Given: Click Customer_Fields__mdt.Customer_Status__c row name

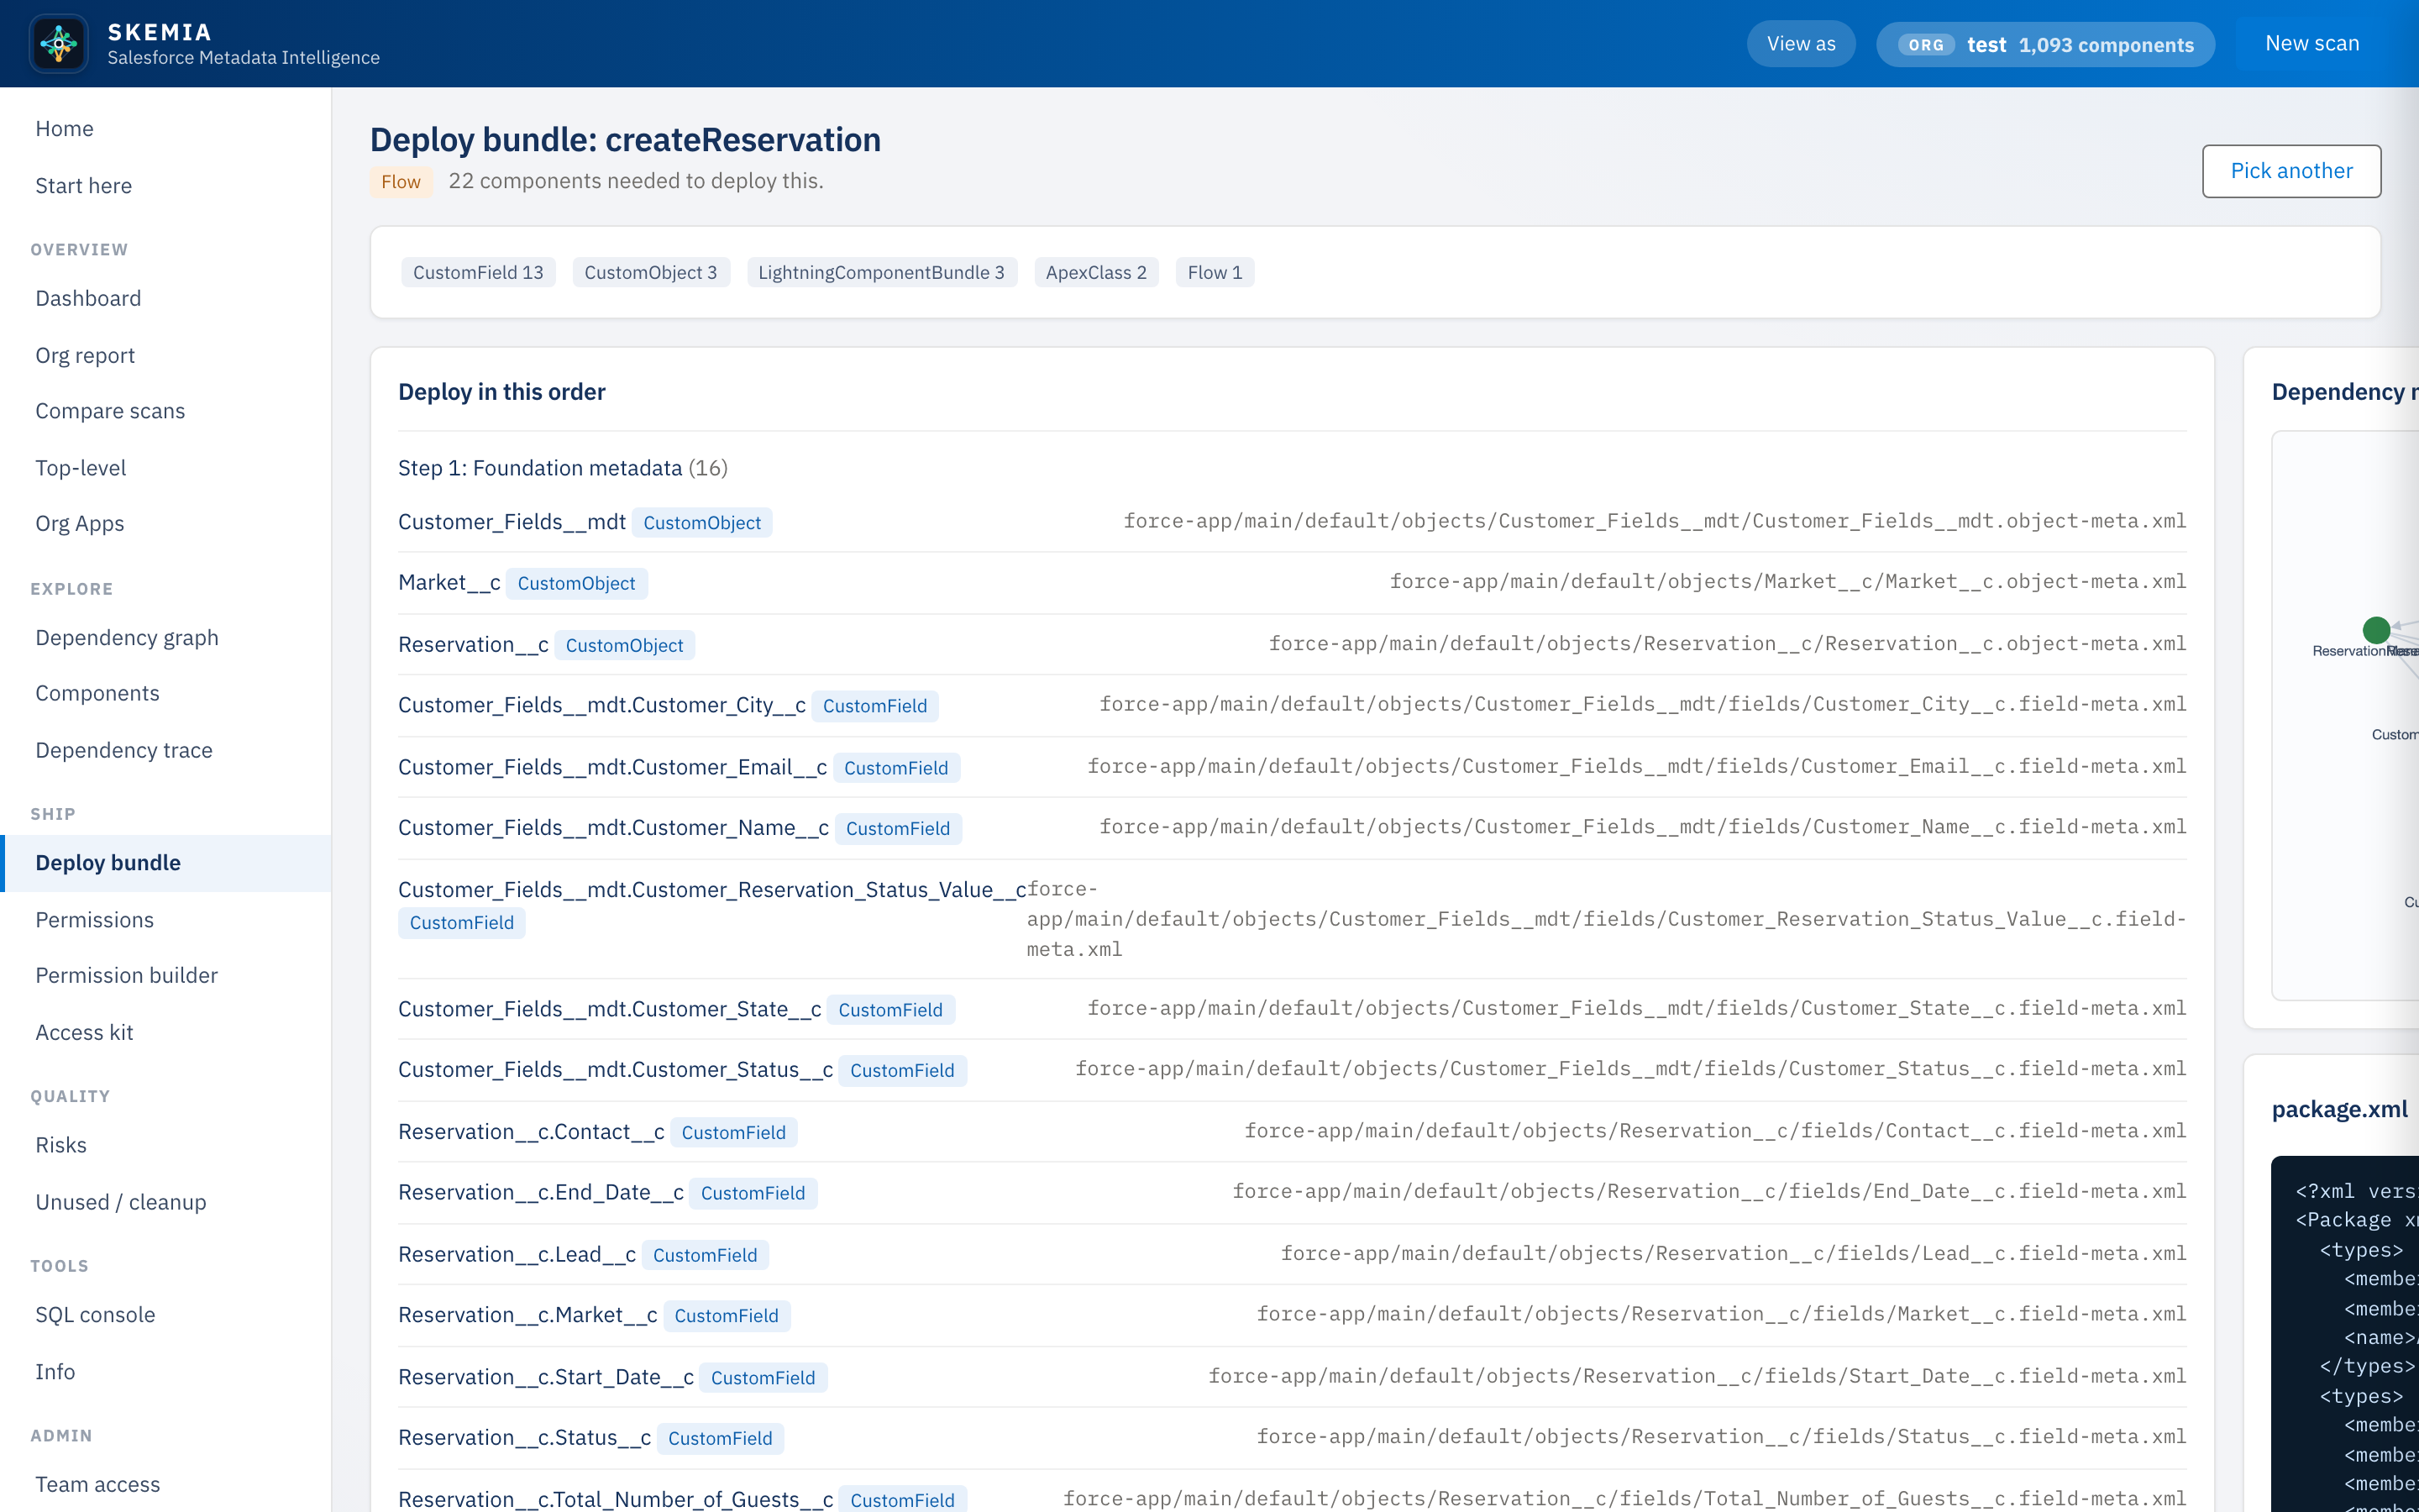Looking at the screenshot, I should pyautogui.click(x=616, y=1070).
